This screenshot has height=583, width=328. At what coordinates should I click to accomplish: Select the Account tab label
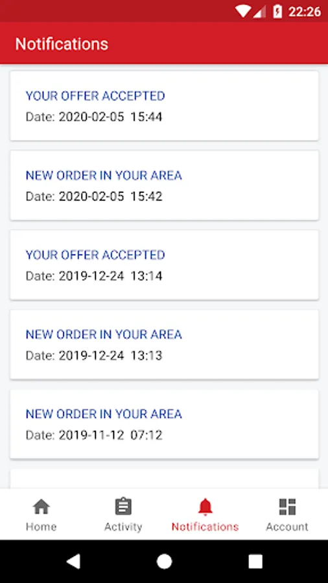click(287, 527)
